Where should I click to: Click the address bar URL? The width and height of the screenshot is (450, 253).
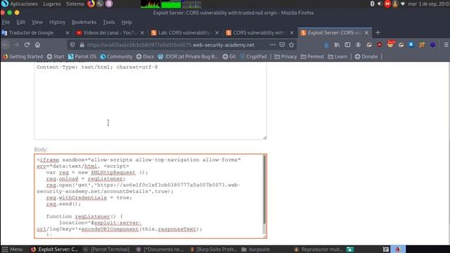(170, 45)
